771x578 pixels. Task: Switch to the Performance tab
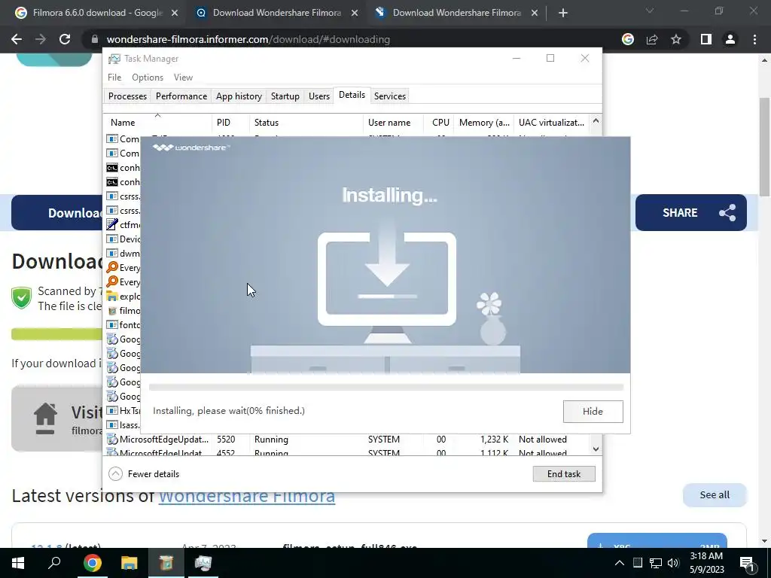[x=181, y=96]
